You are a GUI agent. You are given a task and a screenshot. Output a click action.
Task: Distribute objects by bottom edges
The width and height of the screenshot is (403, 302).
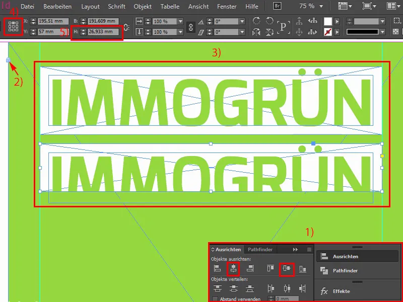pyautogui.click(x=250, y=288)
